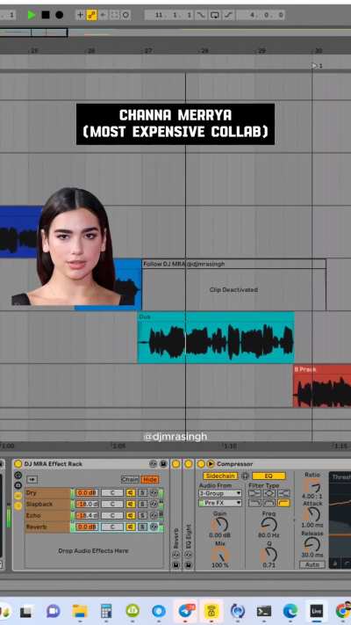Toggle the yellow Automation Arm button
This screenshot has width=351, height=625.
pos(91,15)
